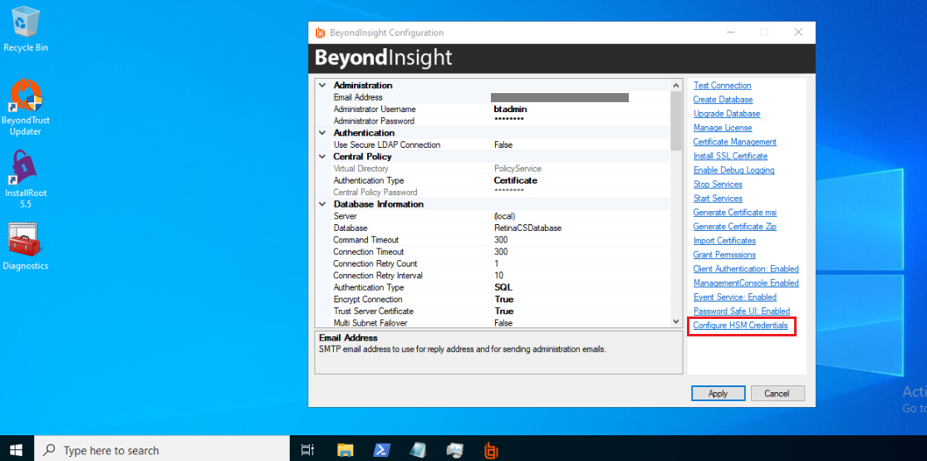
Task: Open Configure HSM Credentials link
Action: (x=740, y=326)
